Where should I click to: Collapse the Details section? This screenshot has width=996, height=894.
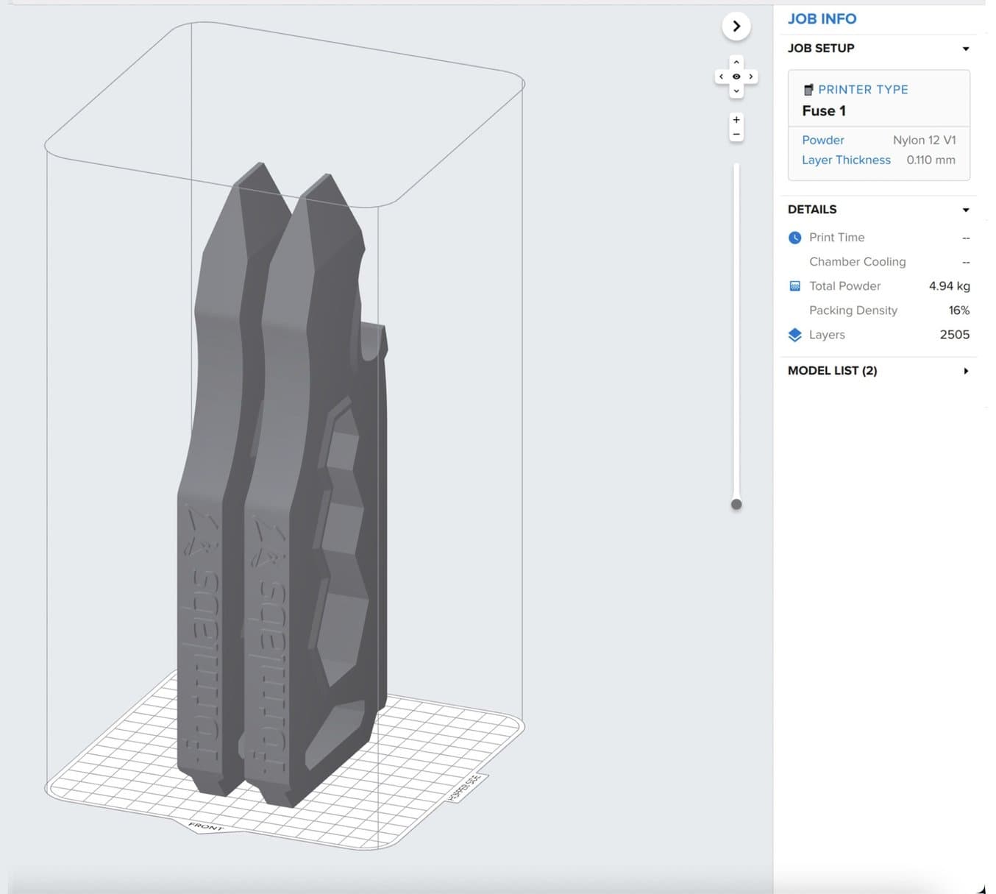pos(965,210)
